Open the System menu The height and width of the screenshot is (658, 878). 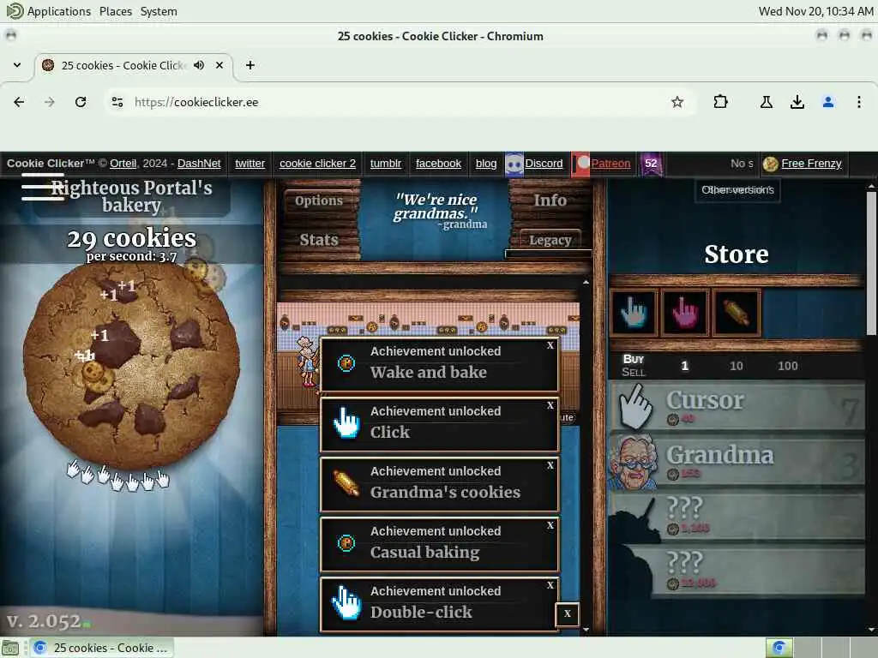159,11
